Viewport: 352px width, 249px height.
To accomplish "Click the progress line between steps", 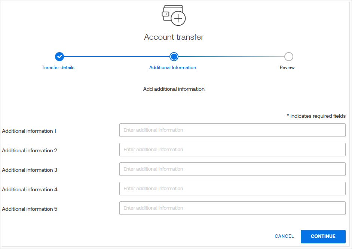I will (116, 57).
